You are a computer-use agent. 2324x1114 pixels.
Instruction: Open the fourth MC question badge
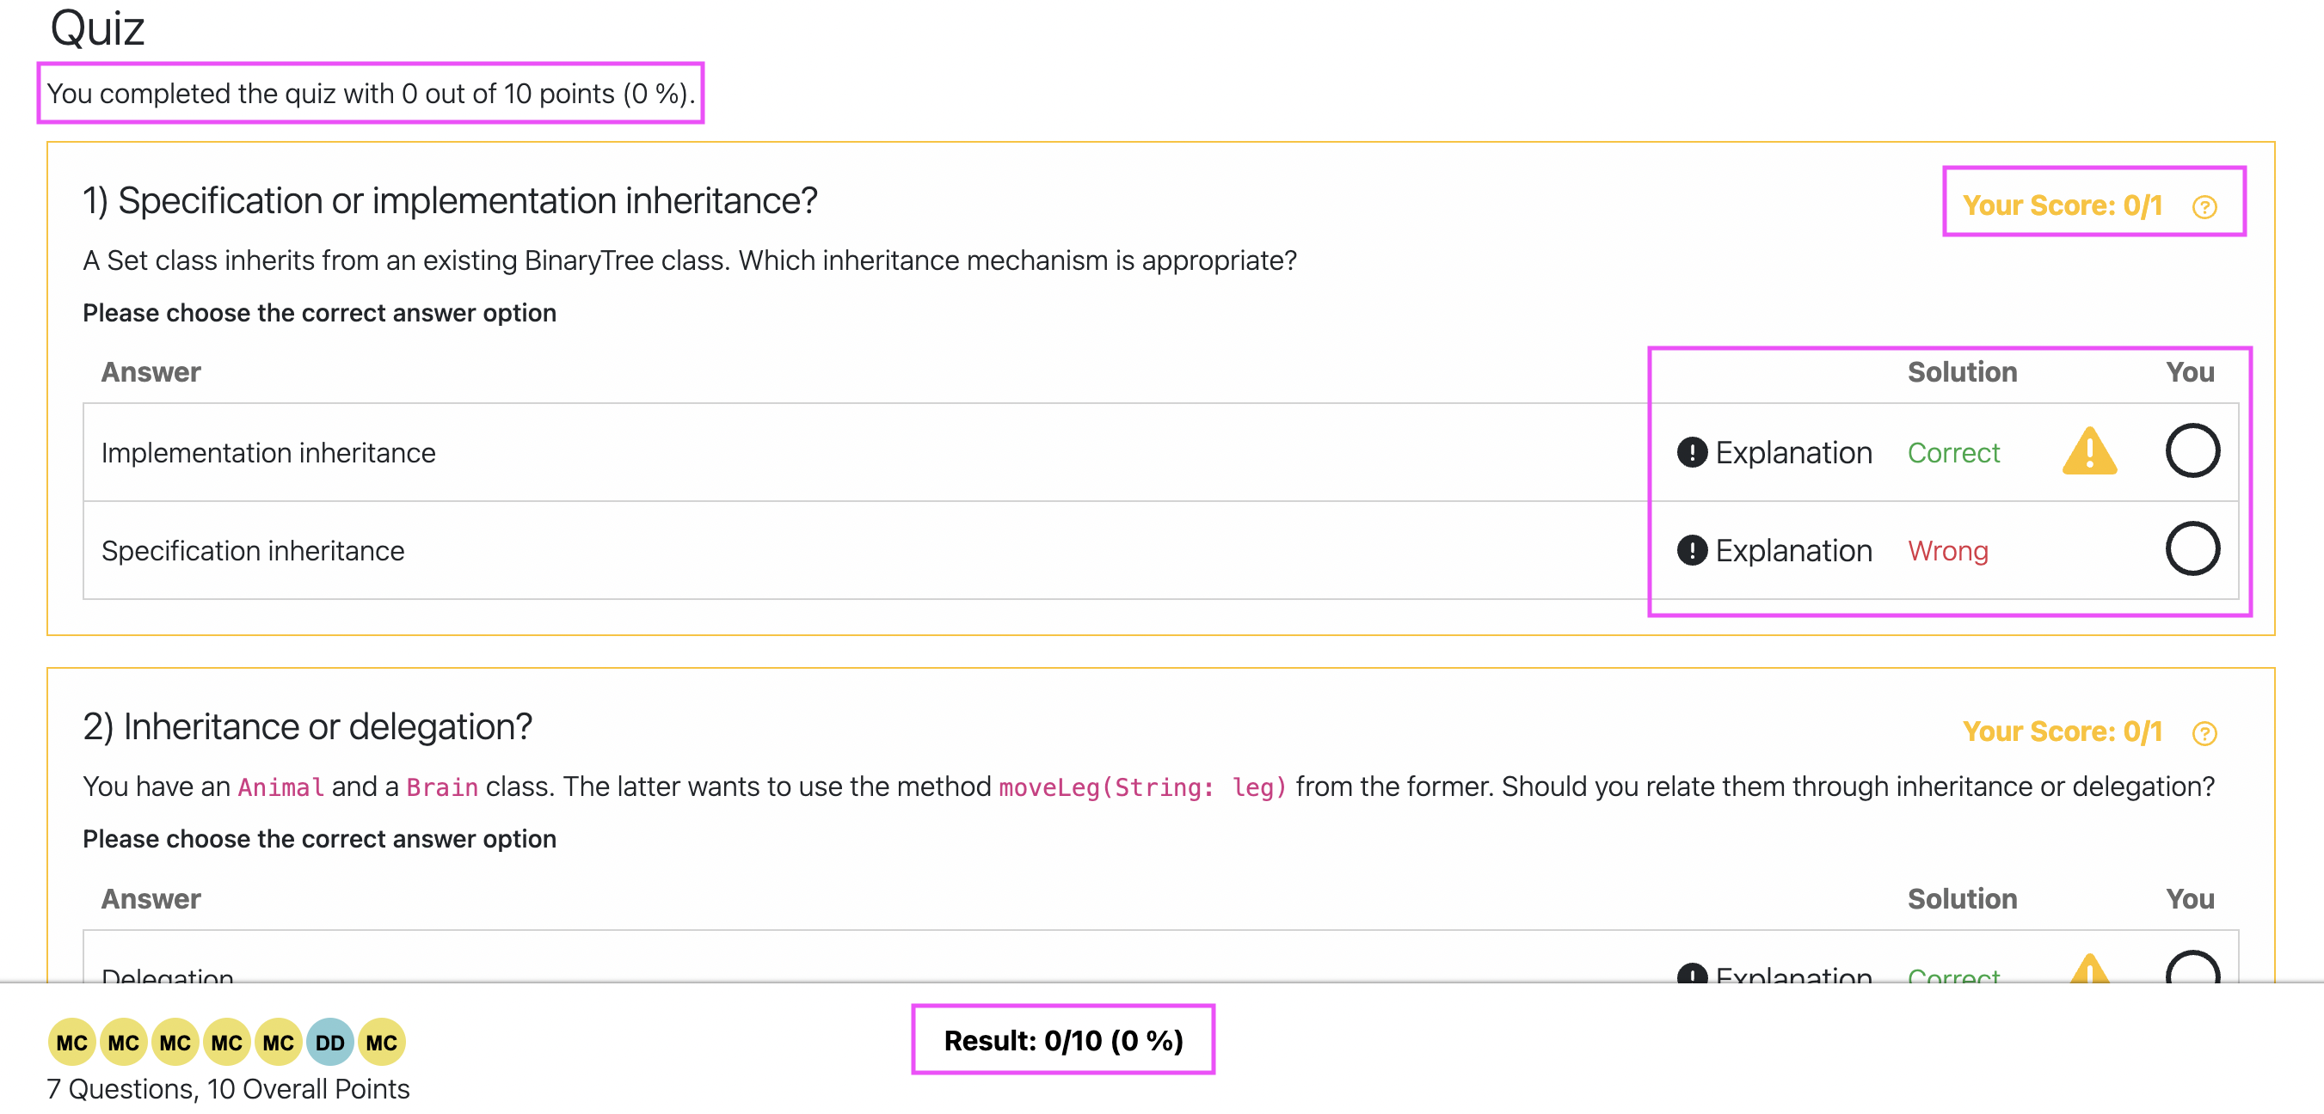click(x=225, y=1042)
